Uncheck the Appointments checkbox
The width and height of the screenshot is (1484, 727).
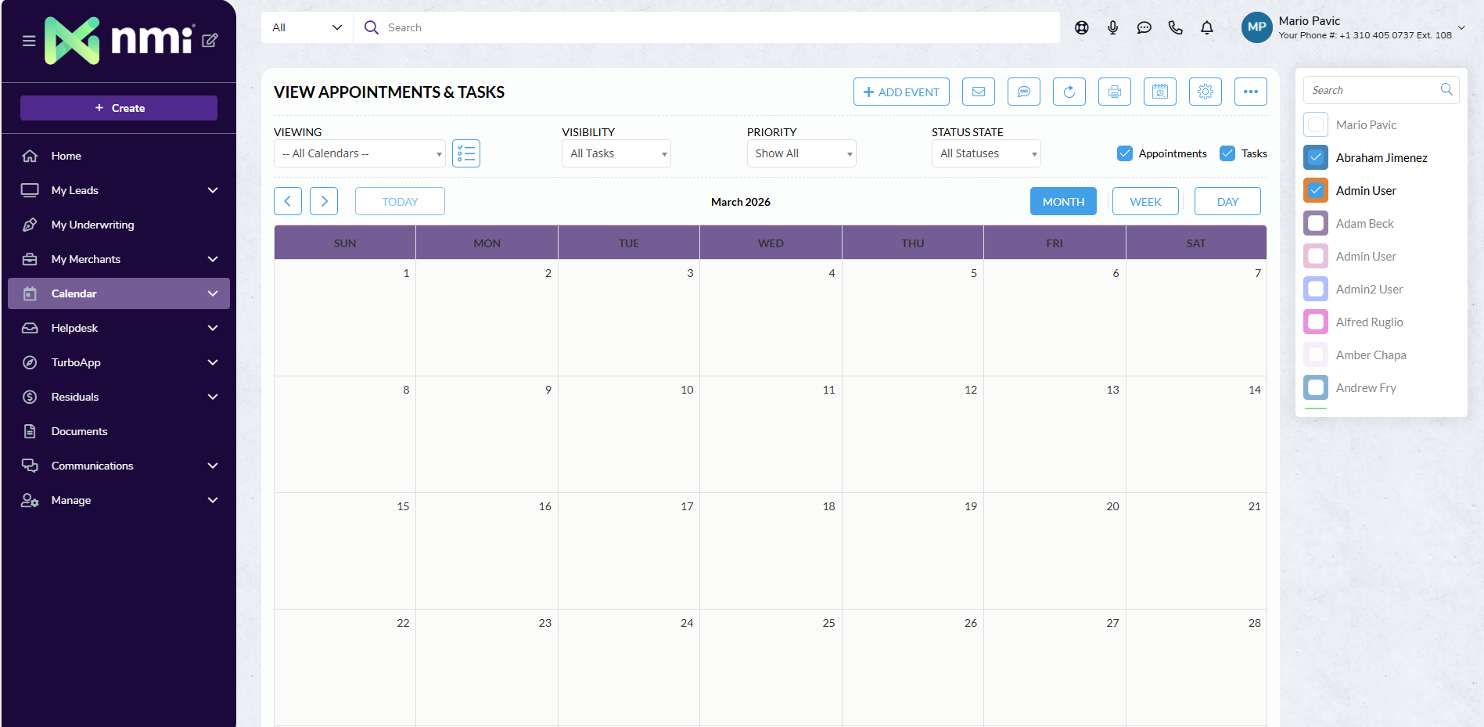click(1125, 153)
